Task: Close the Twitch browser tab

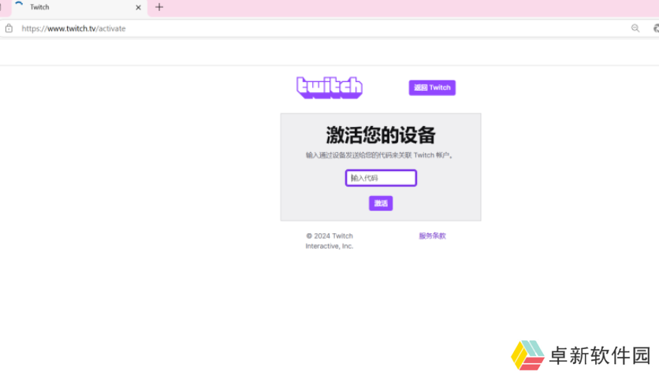Action: 138,8
